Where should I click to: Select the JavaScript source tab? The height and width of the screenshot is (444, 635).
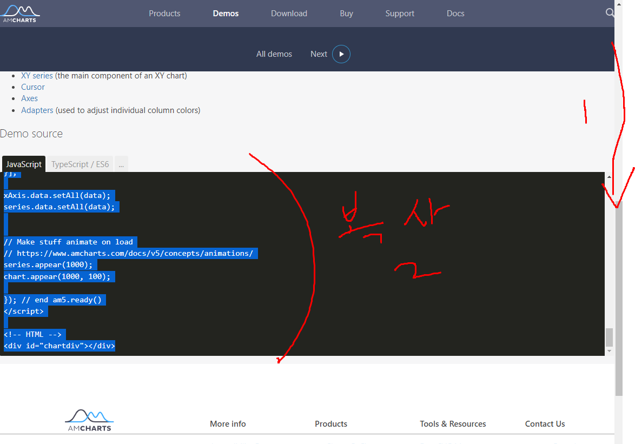[x=23, y=164]
